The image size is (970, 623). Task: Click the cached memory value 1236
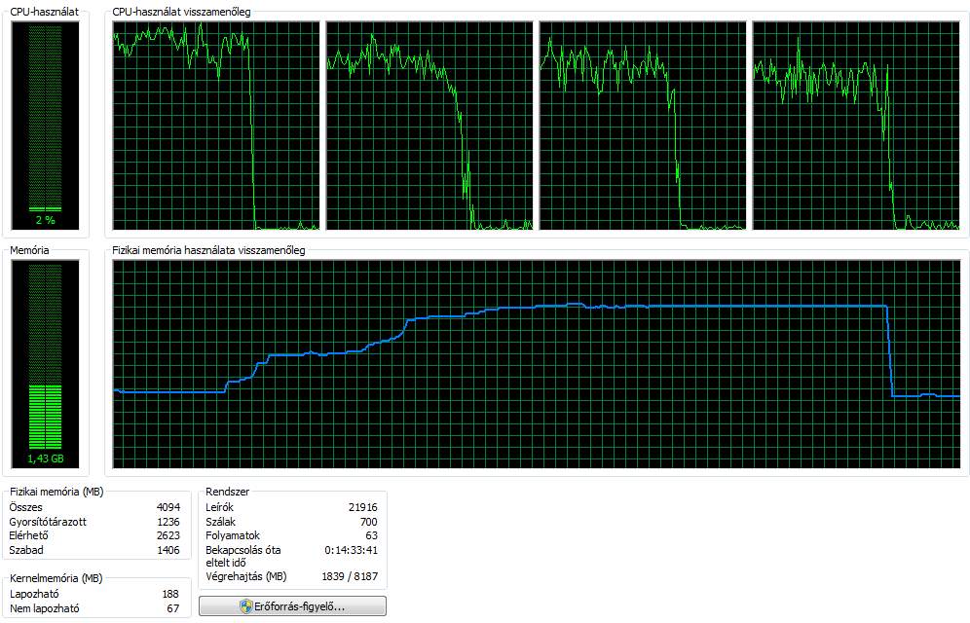coord(168,522)
